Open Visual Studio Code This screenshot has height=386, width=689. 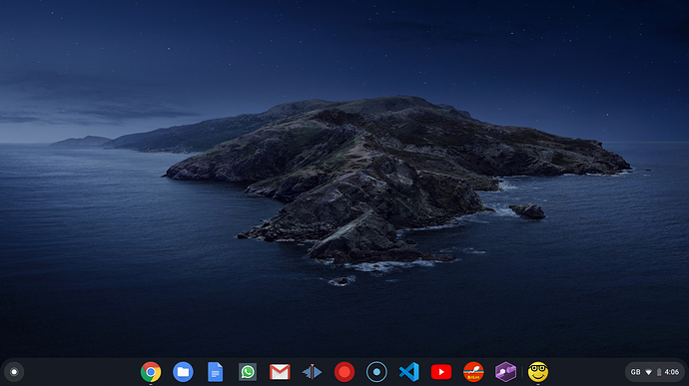[x=409, y=372]
